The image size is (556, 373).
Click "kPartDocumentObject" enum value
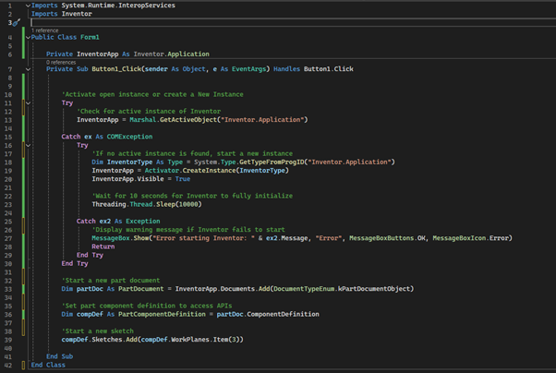tap(374, 289)
